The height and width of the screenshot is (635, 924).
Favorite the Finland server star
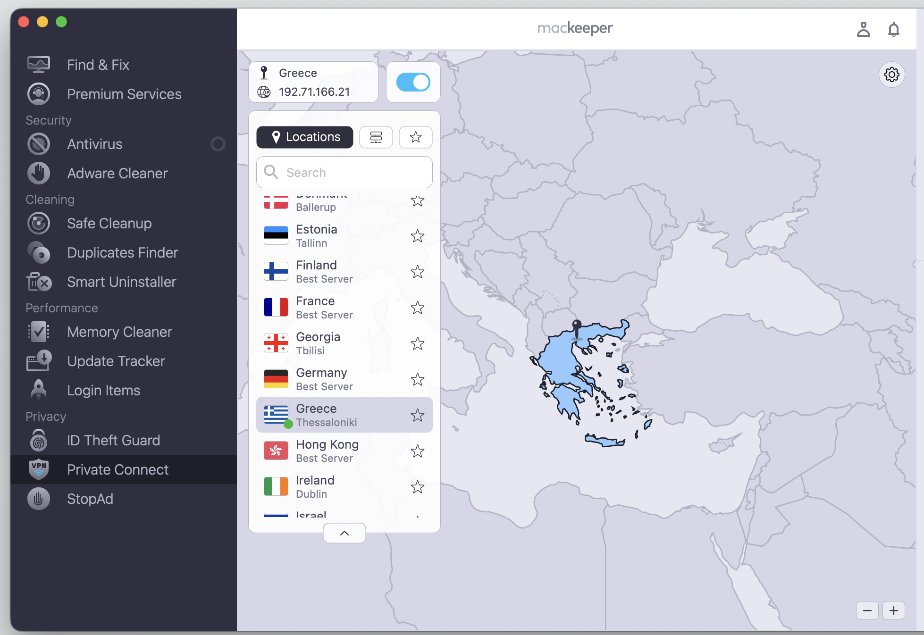coord(418,272)
